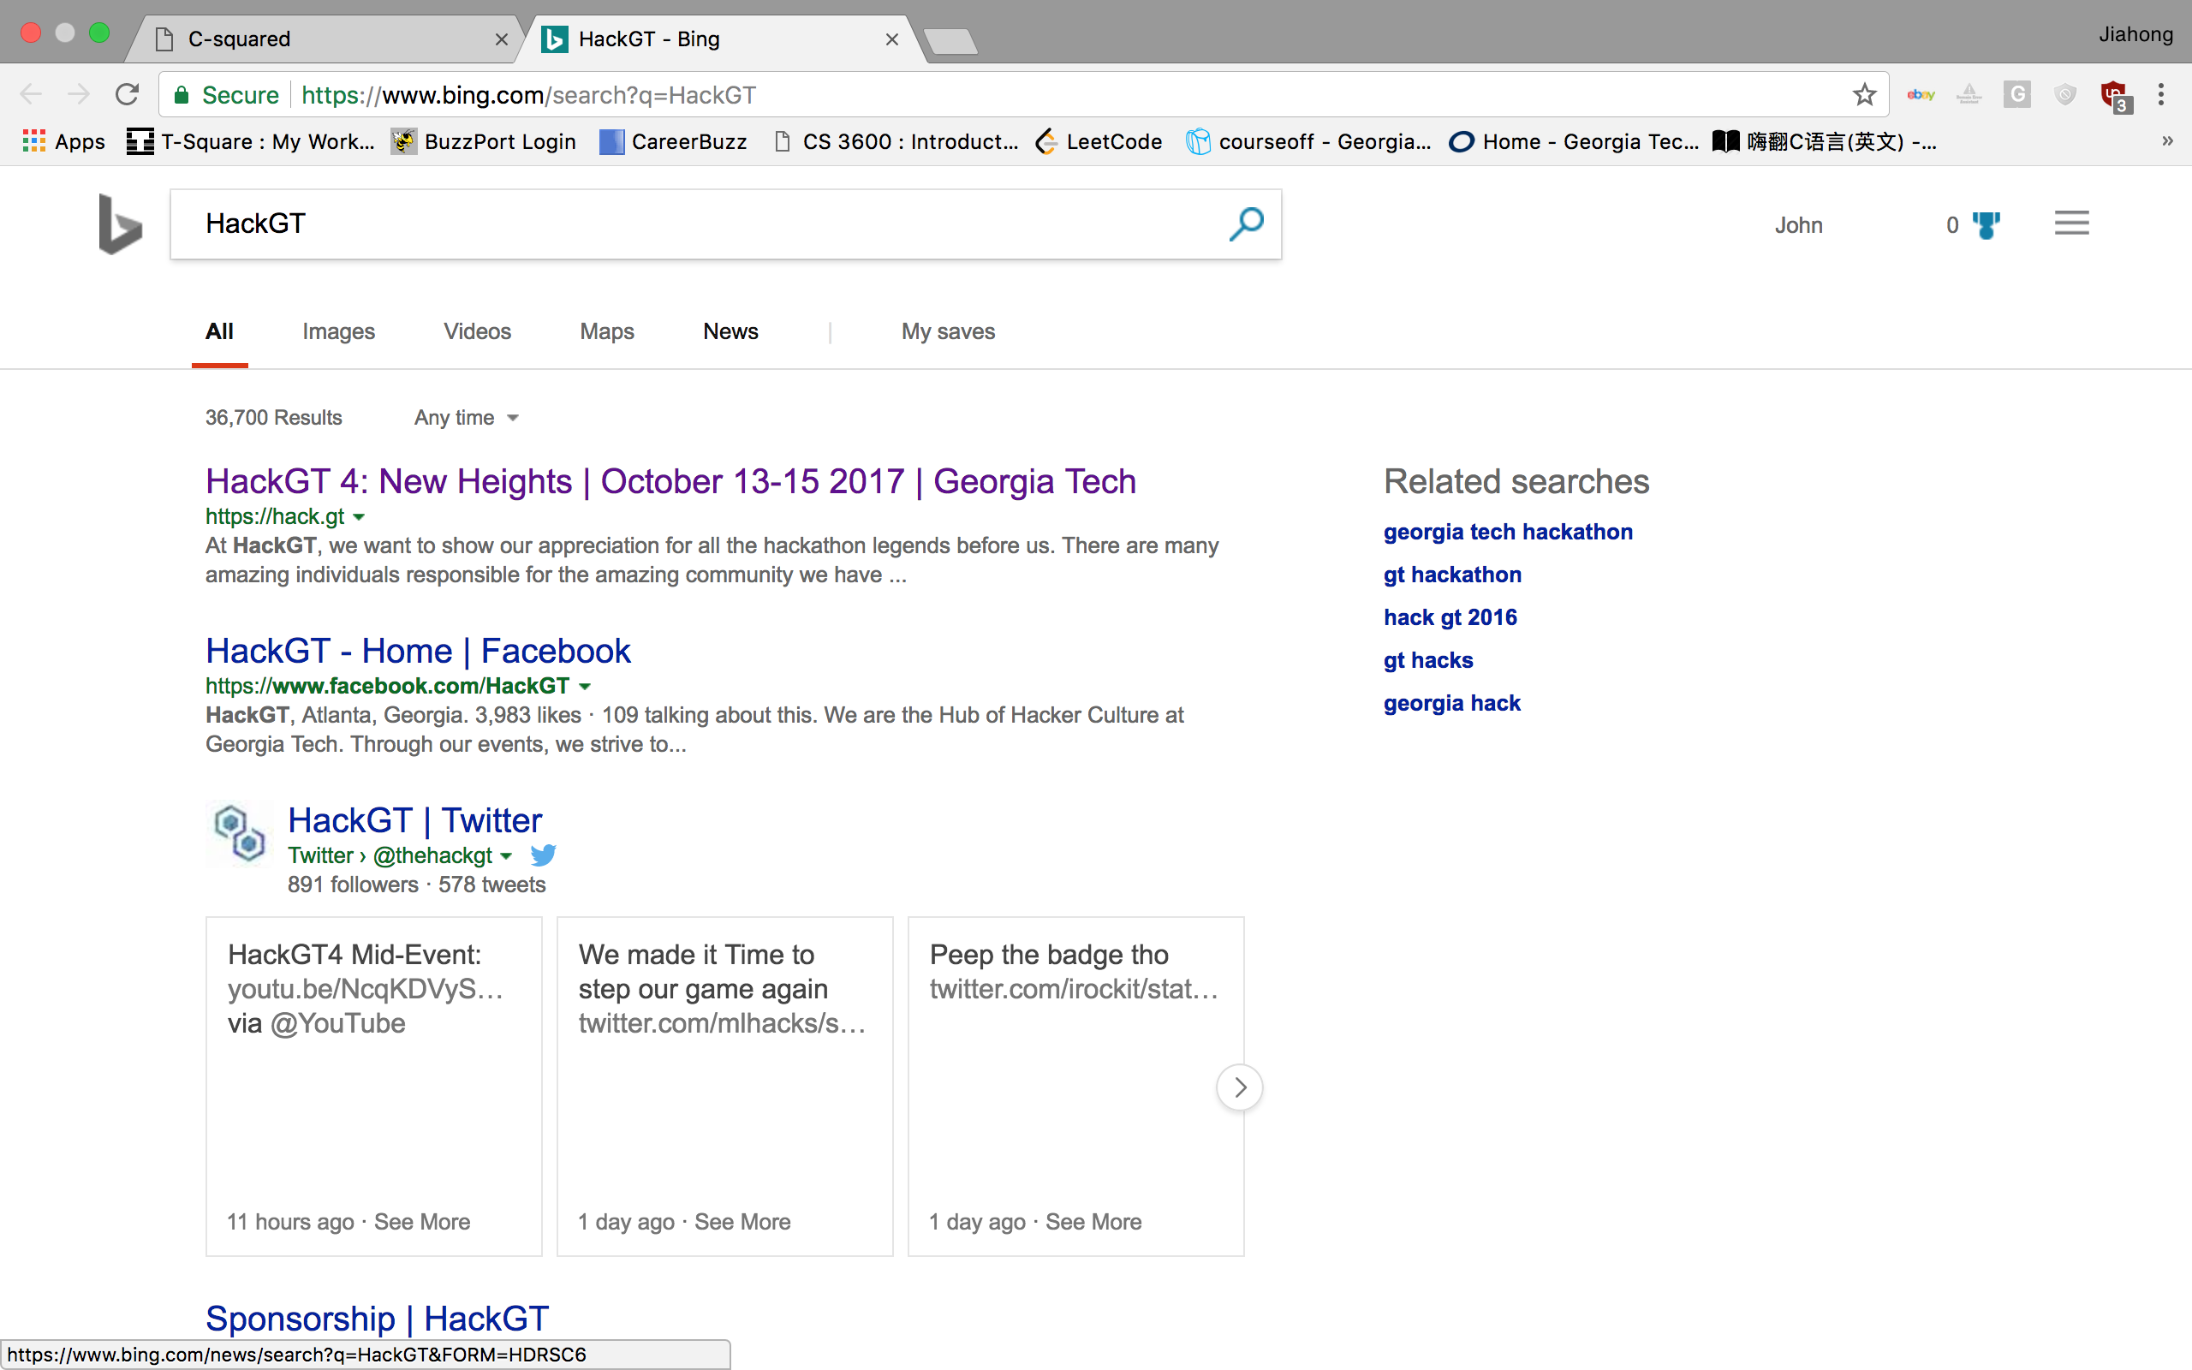This screenshot has width=2192, height=1370.
Task: Click the Bing magnifier search icon
Action: click(x=1246, y=223)
